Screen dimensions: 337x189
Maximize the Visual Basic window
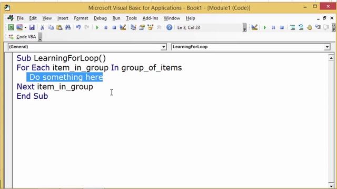click(315, 6)
